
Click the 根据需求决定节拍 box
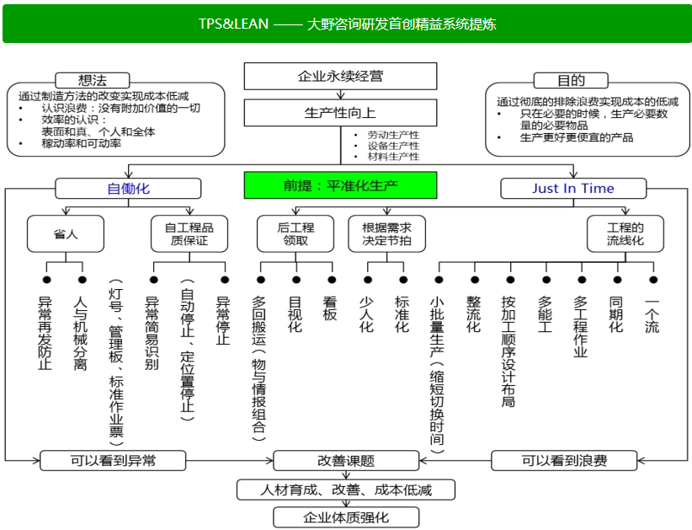[x=387, y=234]
